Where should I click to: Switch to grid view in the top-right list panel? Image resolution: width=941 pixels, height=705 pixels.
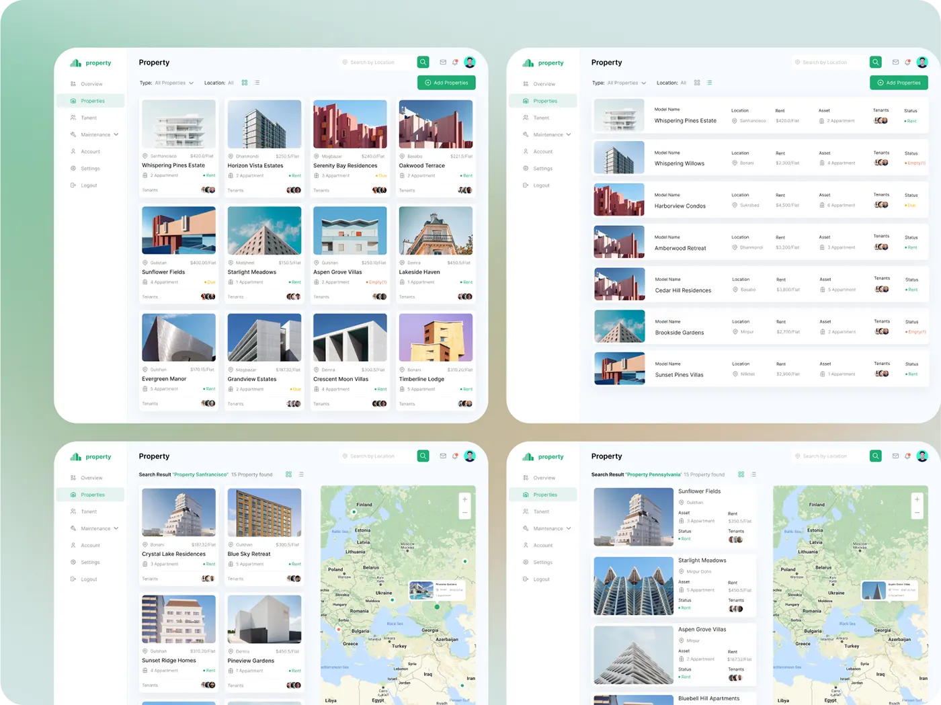pyautogui.click(x=697, y=83)
